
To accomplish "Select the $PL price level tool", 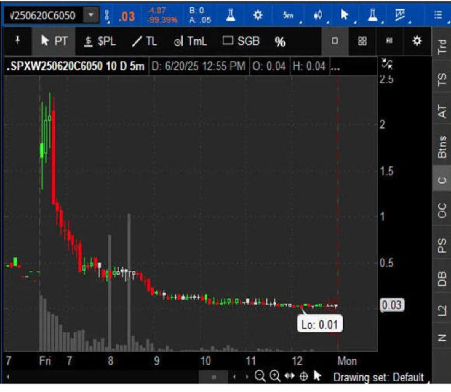I will pos(100,41).
